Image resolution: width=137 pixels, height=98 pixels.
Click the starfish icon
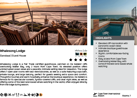[x=29, y=95]
